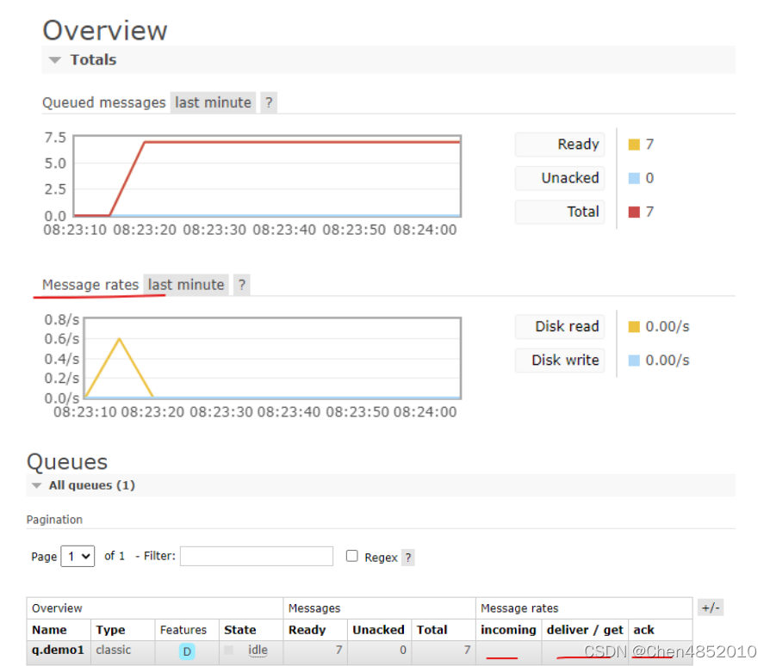The image size is (770, 666).
Task: Click the Disk read legend label
Action: pos(560,327)
